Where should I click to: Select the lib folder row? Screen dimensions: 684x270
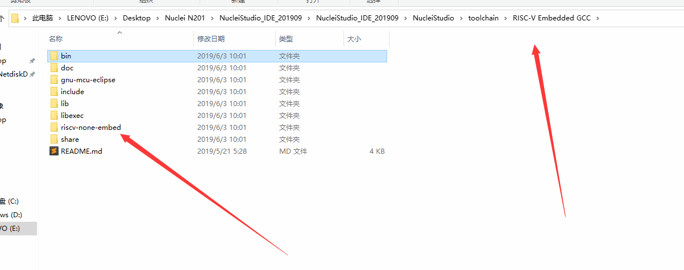217,103
